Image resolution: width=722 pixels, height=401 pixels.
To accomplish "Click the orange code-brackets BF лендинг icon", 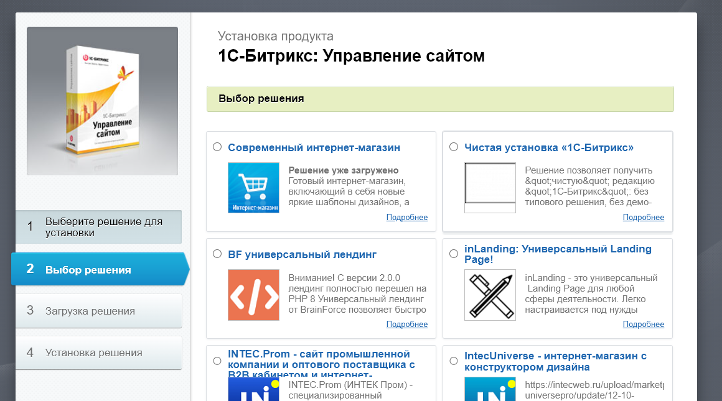I will (x=253, y=295).
